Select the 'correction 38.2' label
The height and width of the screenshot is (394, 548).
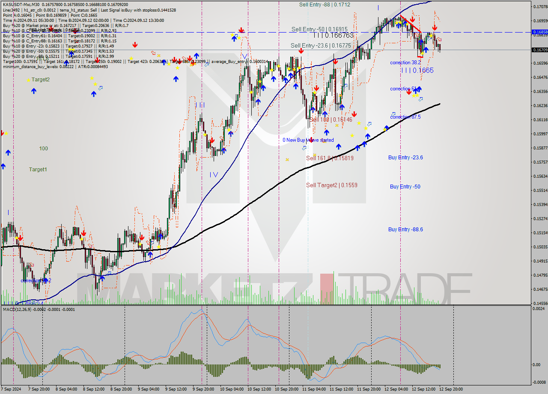405,63
